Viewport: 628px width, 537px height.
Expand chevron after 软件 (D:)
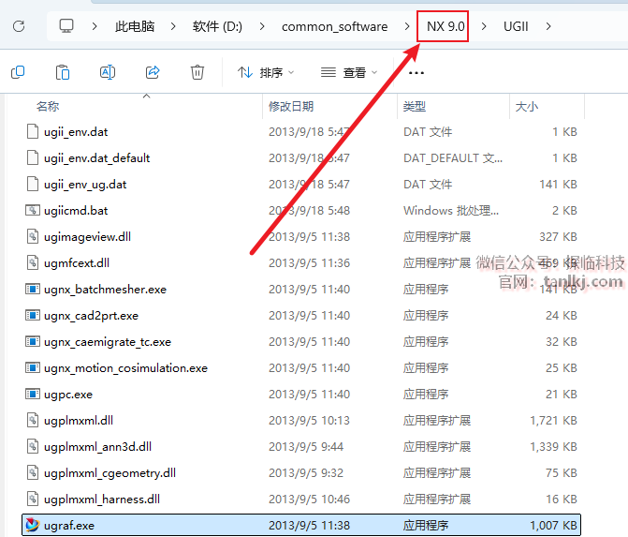(262, 26)
